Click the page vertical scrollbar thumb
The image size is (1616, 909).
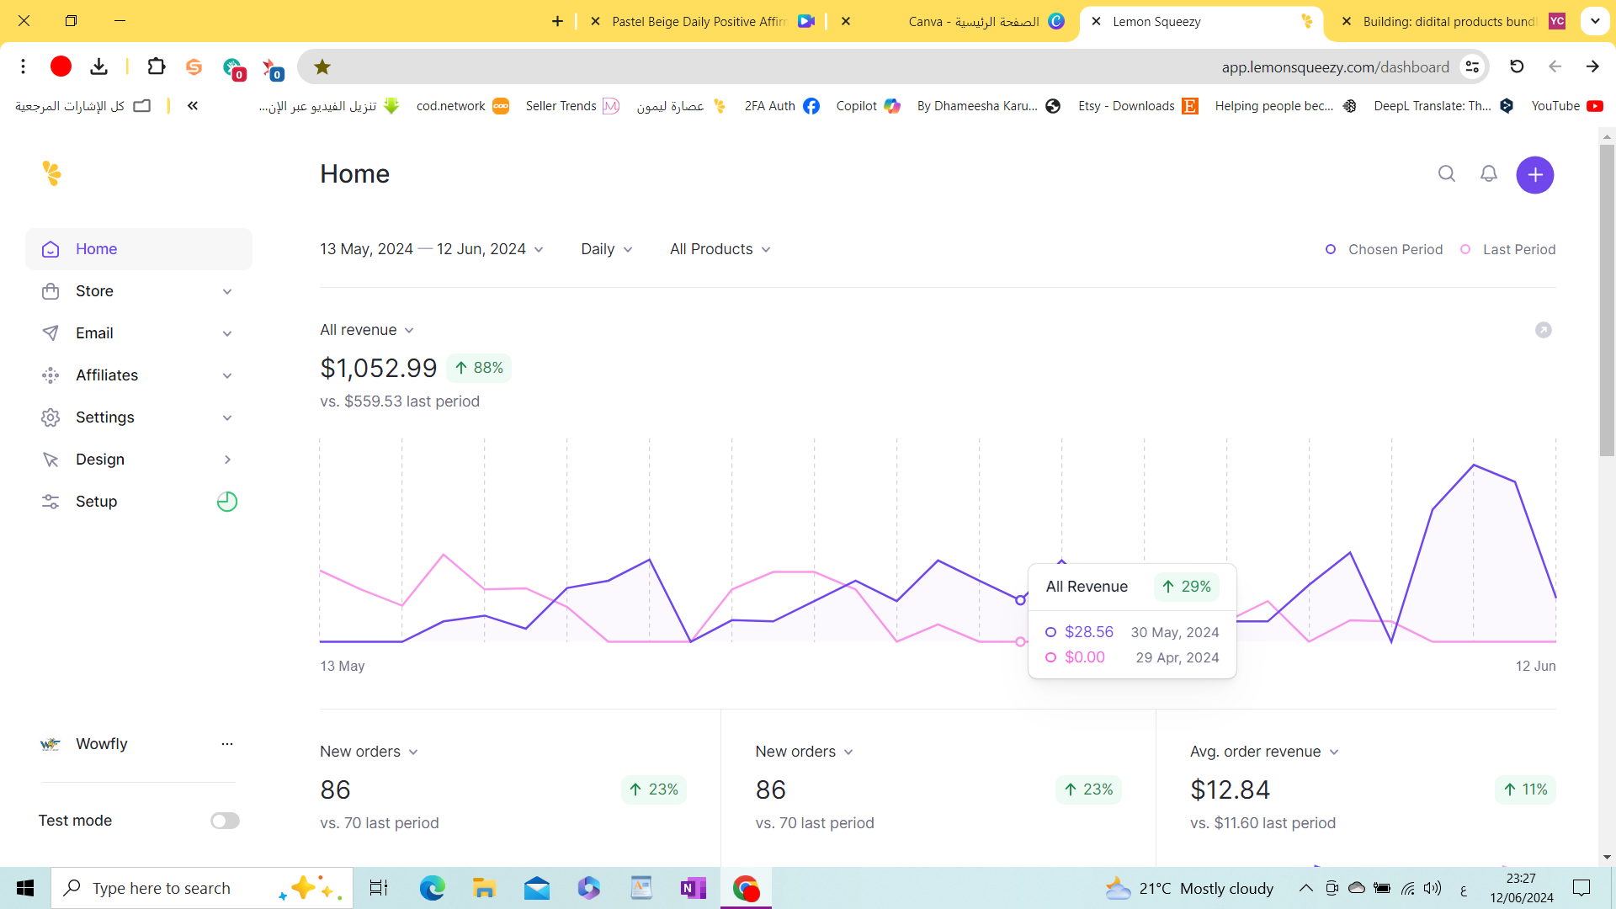(1607, 299)
